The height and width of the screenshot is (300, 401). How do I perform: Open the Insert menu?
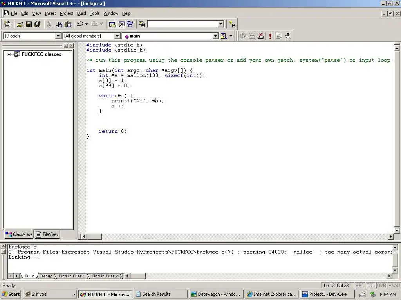point(50,13)
